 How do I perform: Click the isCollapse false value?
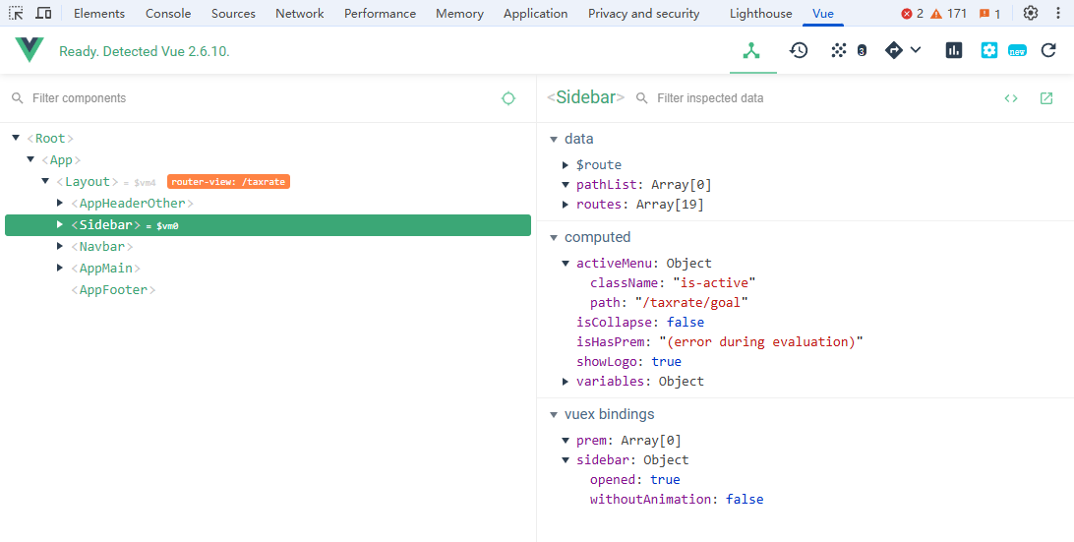pyautogui.click(x=685, y=322)
